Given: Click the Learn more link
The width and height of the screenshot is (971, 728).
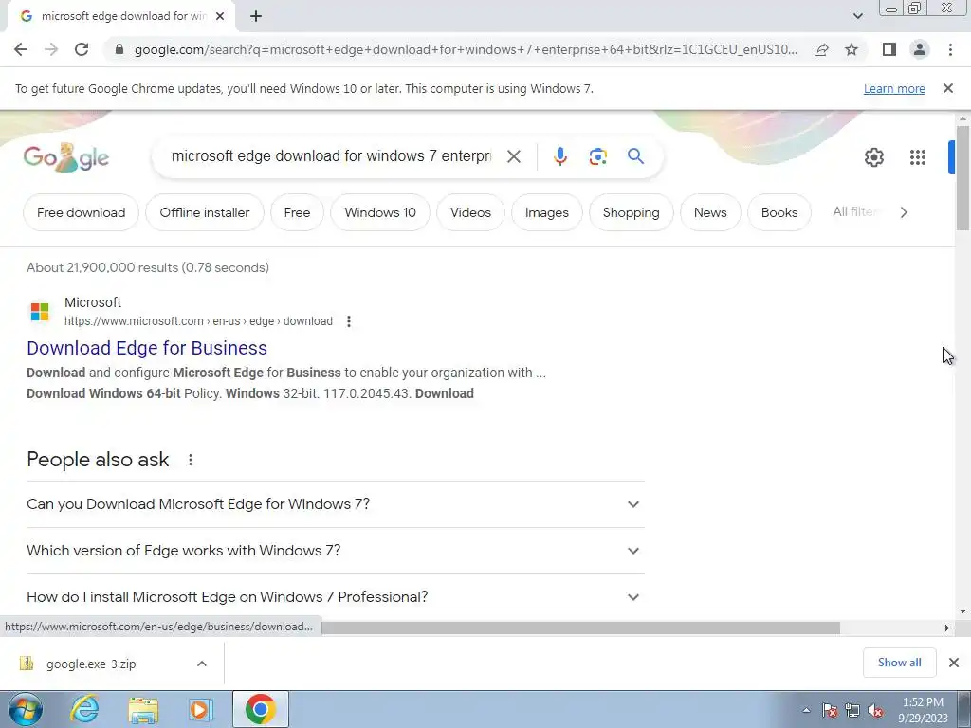Looking at the screenshot, I should click(894, 88).
